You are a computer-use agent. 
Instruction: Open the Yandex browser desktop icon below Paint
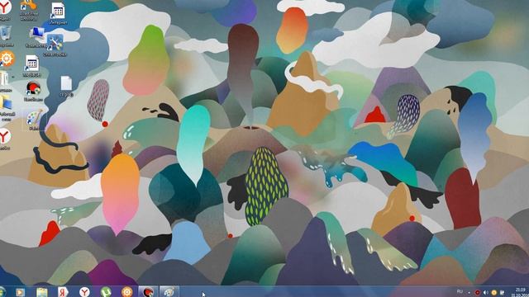[x=5, y=139]
